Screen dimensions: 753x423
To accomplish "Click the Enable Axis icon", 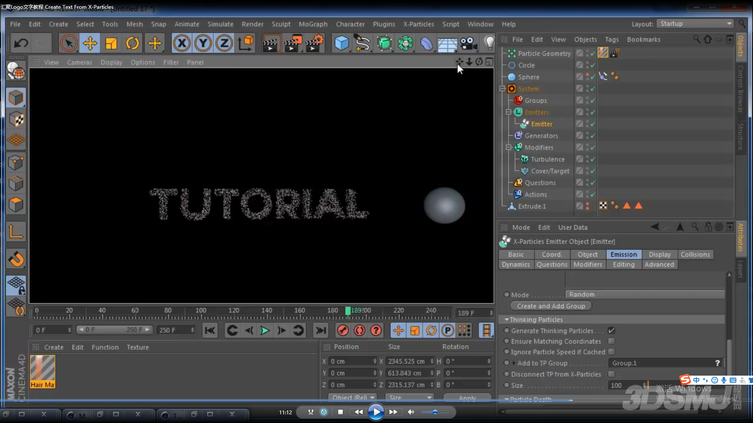I will point(16,232).
